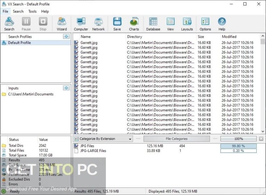Sort results by the Size column header
The height and width of the screenshot is (195, 266).
pos(201,37)
